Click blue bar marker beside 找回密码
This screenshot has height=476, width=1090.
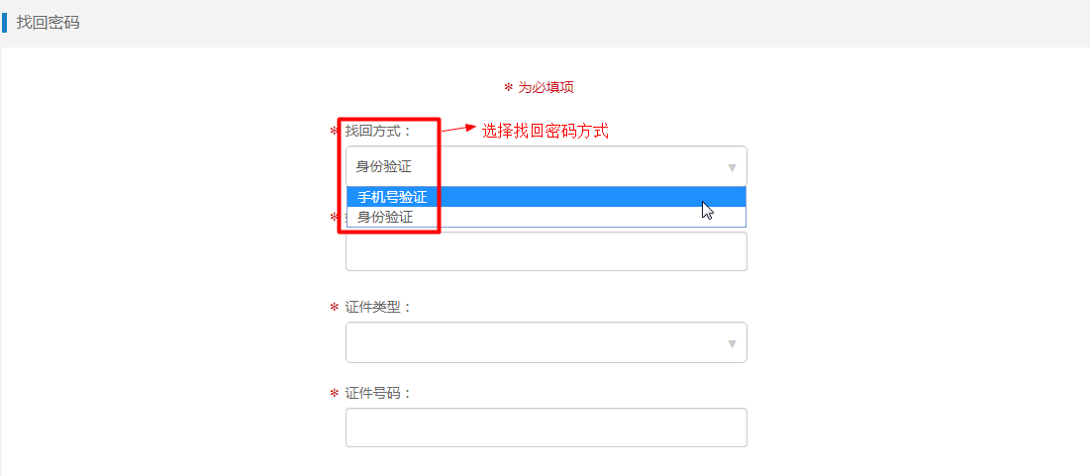4,23
